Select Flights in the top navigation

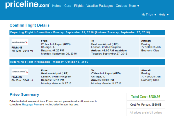pos(79,6)
